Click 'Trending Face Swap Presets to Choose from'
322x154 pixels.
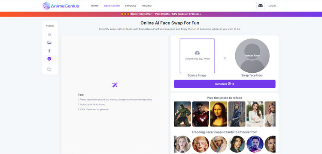225,132
